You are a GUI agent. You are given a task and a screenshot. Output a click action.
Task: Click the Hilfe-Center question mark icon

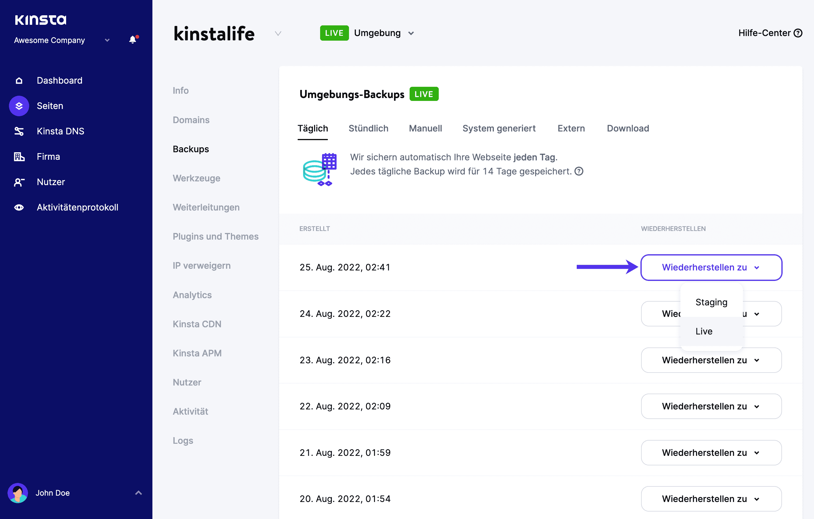[798, 33]
